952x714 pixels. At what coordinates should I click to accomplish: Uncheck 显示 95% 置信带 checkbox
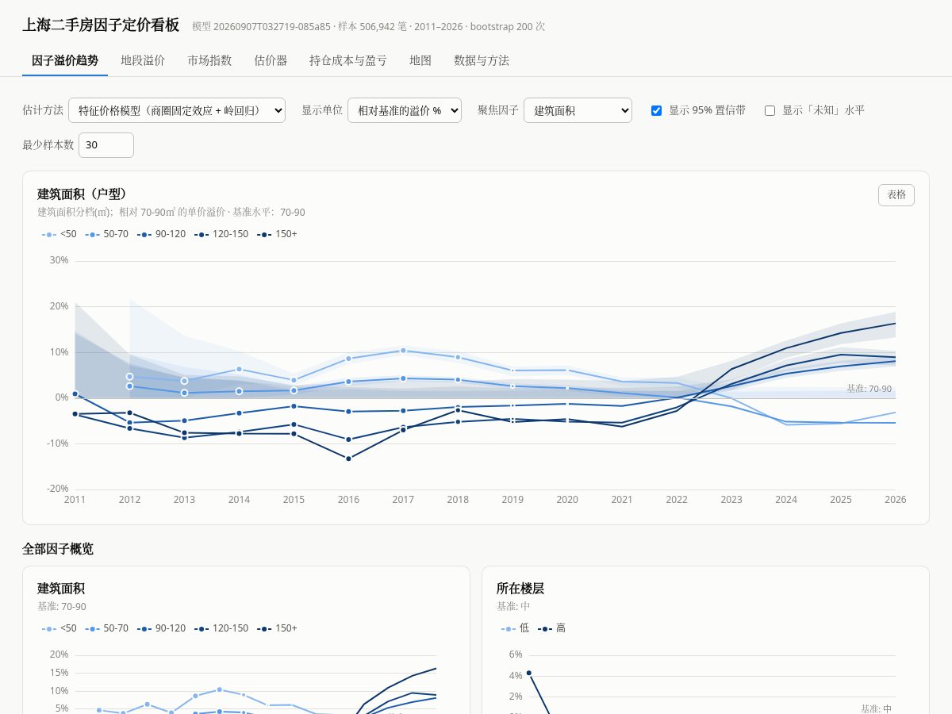pyautogui.click(x=656, y=110)
